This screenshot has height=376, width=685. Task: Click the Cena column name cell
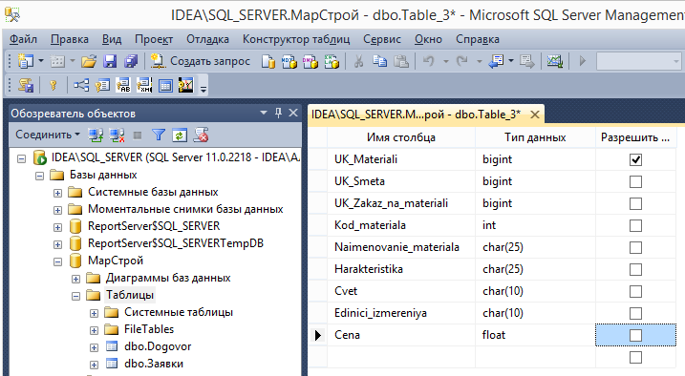click(401, 335)
